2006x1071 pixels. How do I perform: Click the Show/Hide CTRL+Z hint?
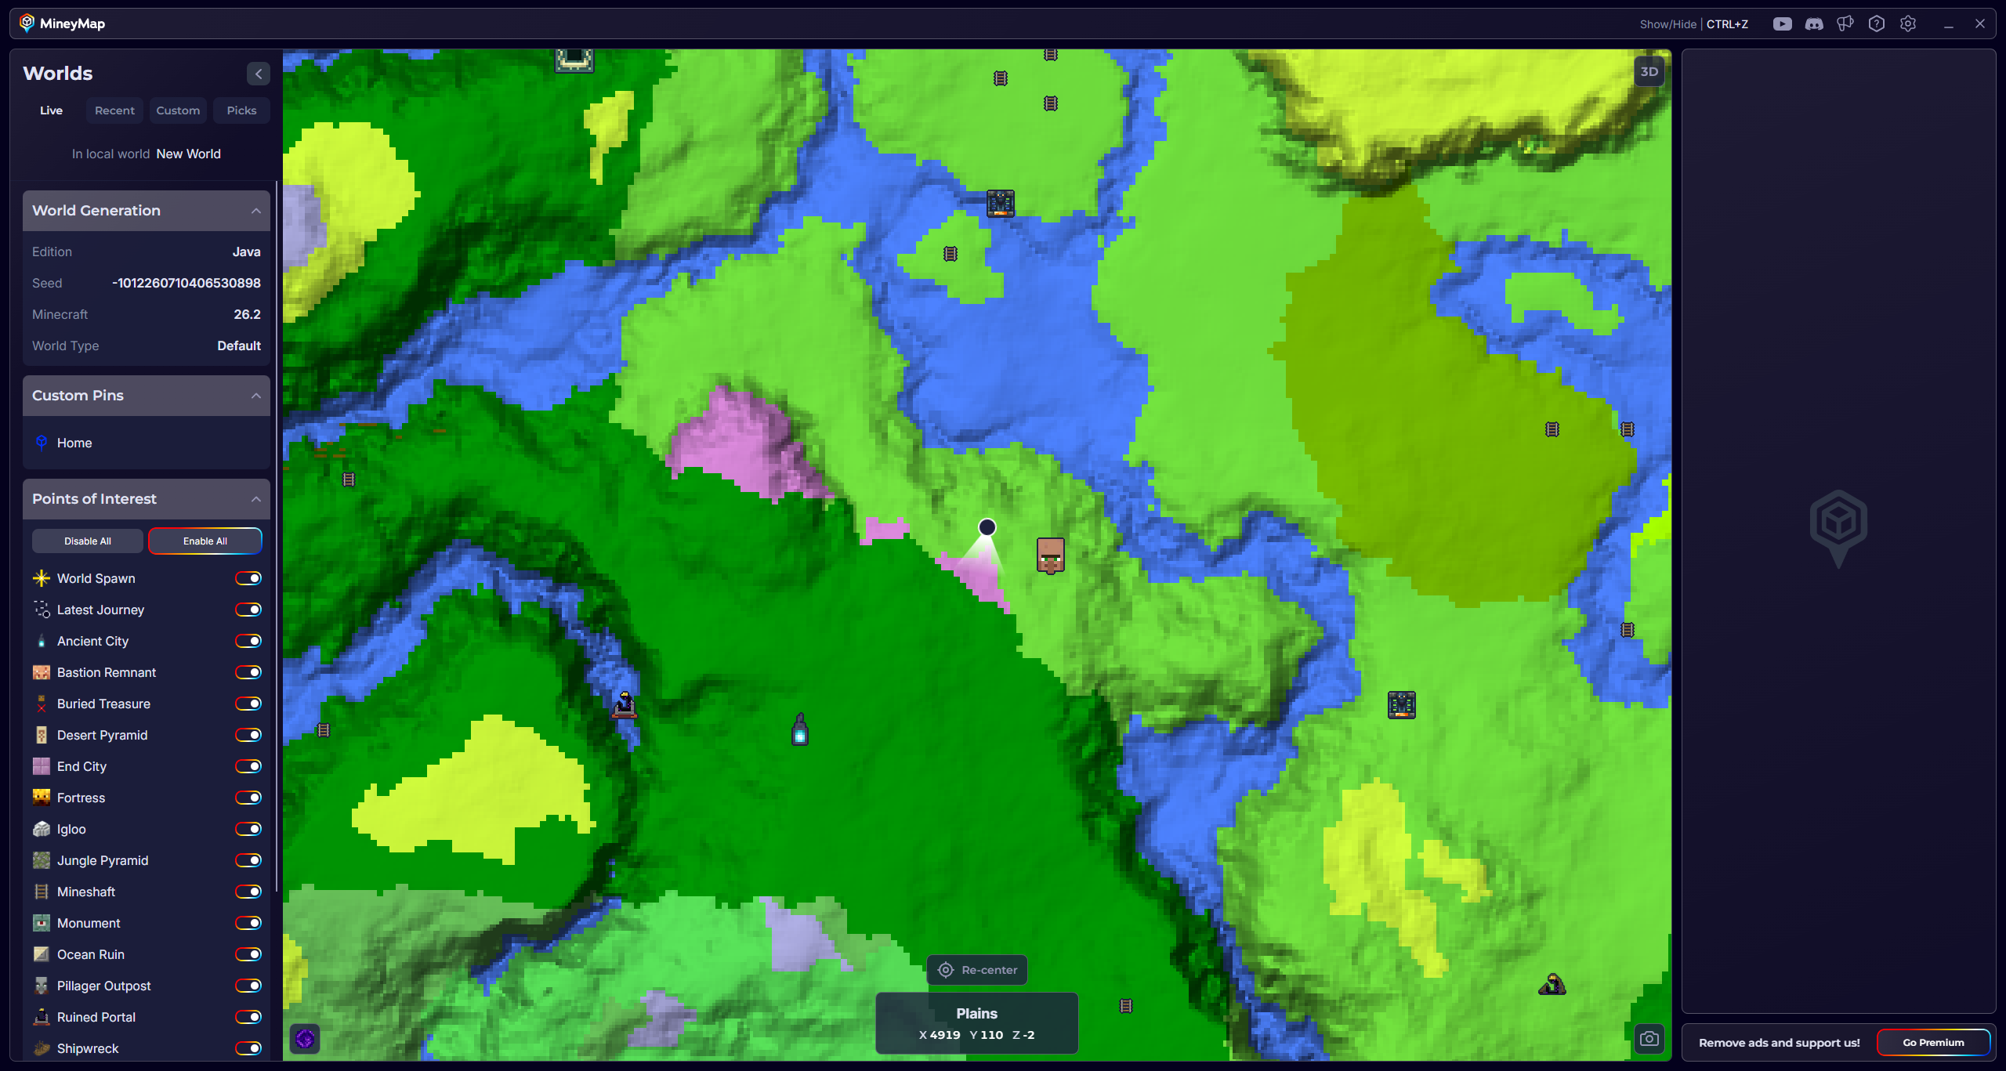(x=1693, y=24)
